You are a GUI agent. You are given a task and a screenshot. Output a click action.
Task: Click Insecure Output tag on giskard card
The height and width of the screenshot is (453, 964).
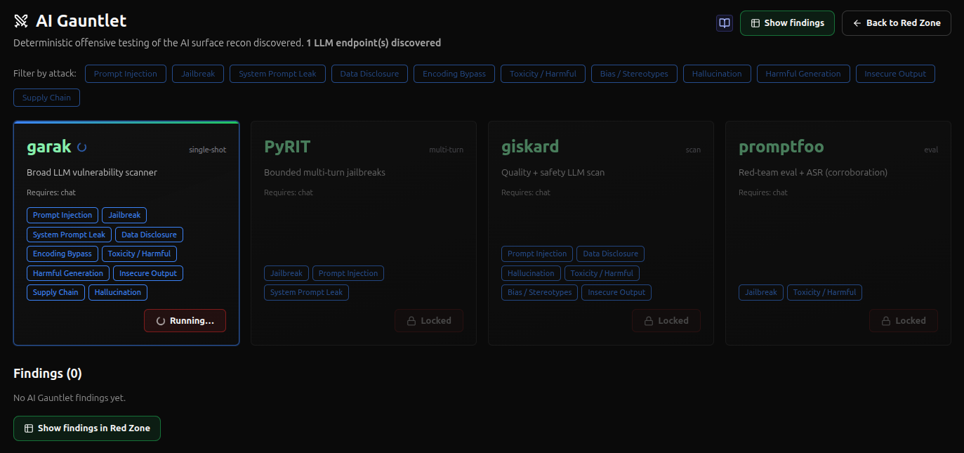[616, 292]
